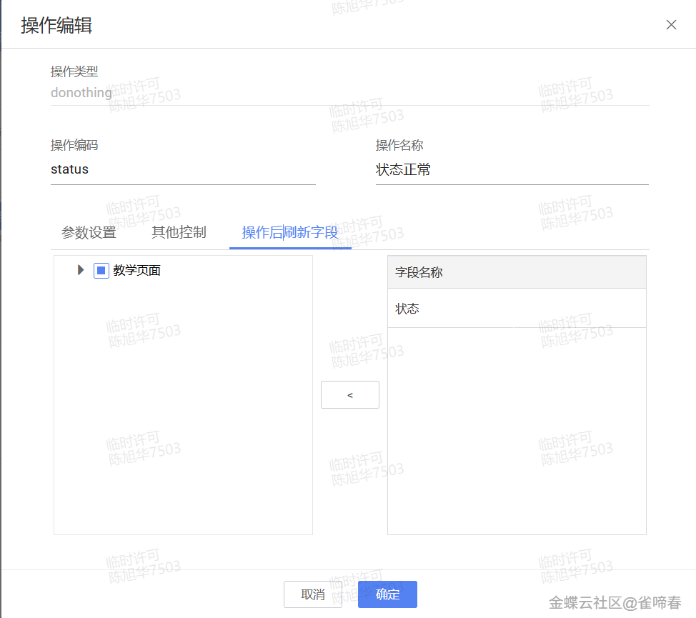The width and height of the screenshot is (696, 618).
Task: Switch to the 参数设置 tab
Action: pyautogui.click(x=88, y=232)
